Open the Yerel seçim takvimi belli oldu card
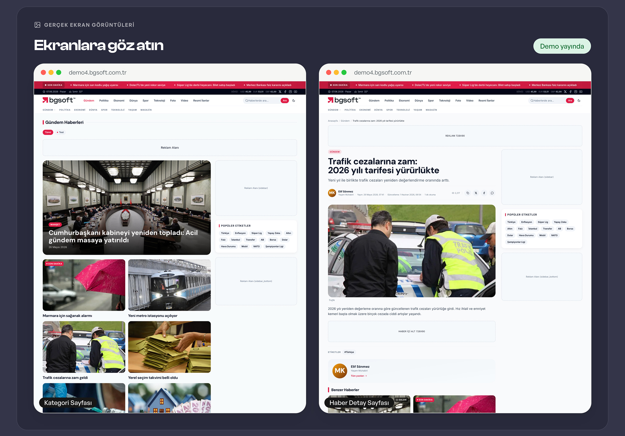The height and width of the screenshot is (436, 625). click(169, 350)
